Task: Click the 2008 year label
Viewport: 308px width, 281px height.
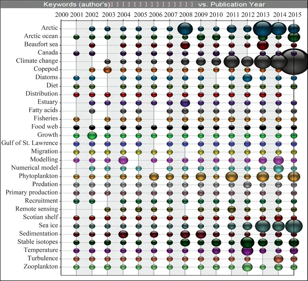Action: 186,15
